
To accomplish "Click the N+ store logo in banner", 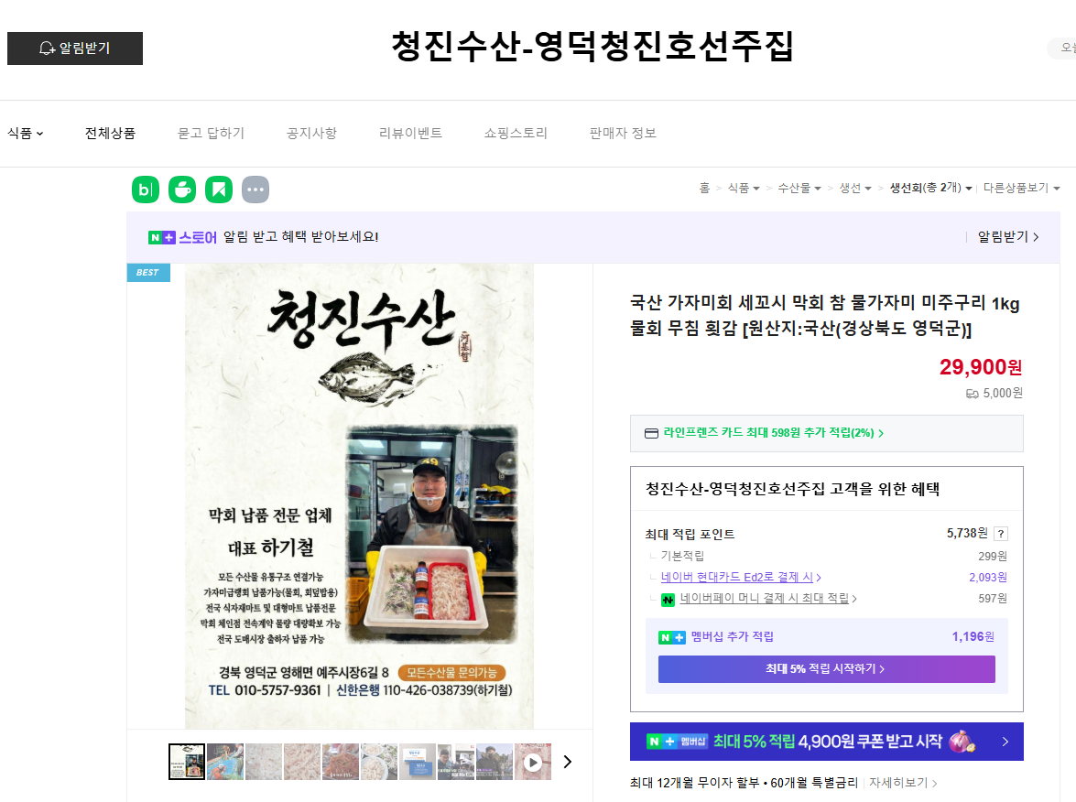I will click(x=182, y=237).
